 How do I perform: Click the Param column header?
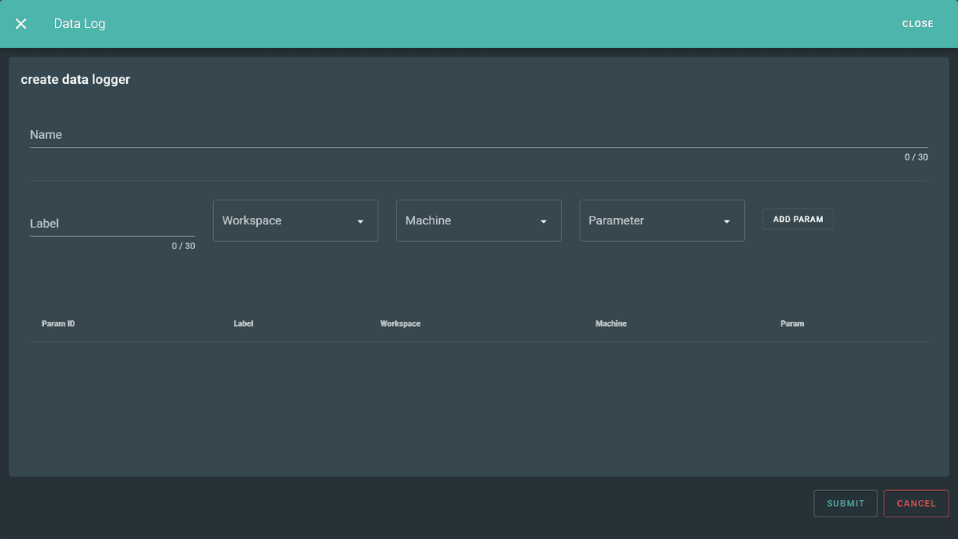point(792,323)
